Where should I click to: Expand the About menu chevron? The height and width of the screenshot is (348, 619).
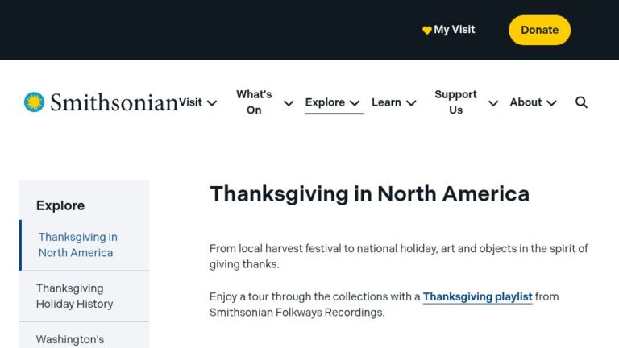[x=551, y=103]
